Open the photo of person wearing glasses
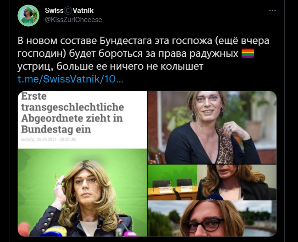 pos(212,219)
